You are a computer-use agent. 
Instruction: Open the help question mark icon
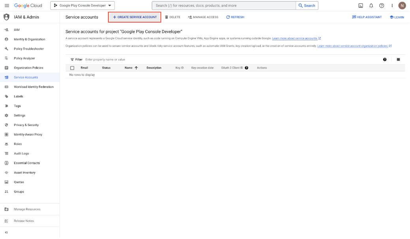click(x=382, y=6)
